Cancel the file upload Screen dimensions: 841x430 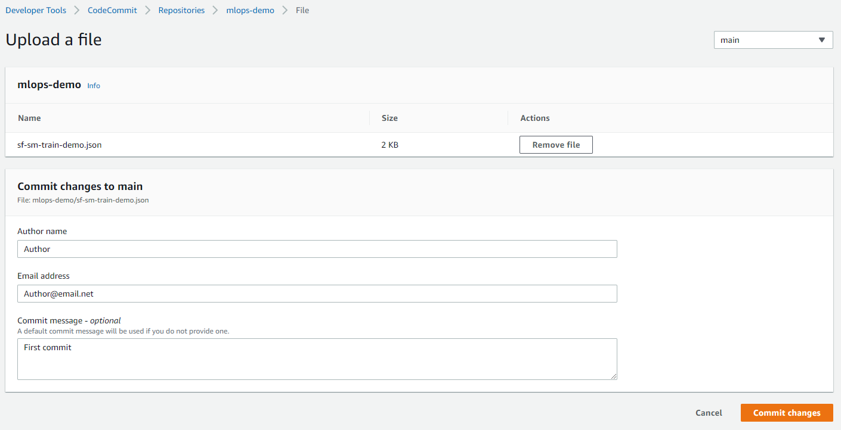click(709, 413)
